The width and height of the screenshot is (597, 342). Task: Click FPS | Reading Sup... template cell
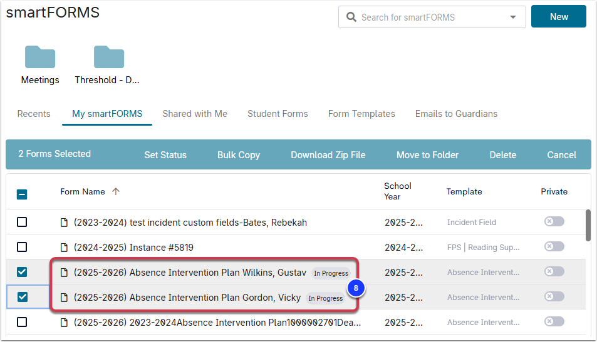coord(483,248)
